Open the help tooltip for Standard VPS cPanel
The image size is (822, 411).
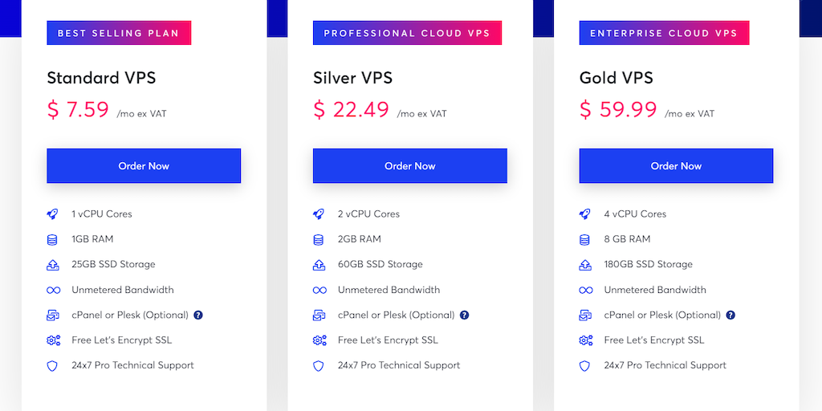tap(198, 315)
